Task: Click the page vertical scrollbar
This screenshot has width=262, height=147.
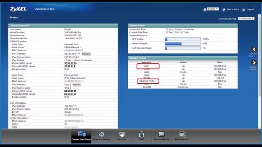Action: [x=260, y=57]
